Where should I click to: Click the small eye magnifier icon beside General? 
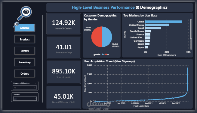16,25
